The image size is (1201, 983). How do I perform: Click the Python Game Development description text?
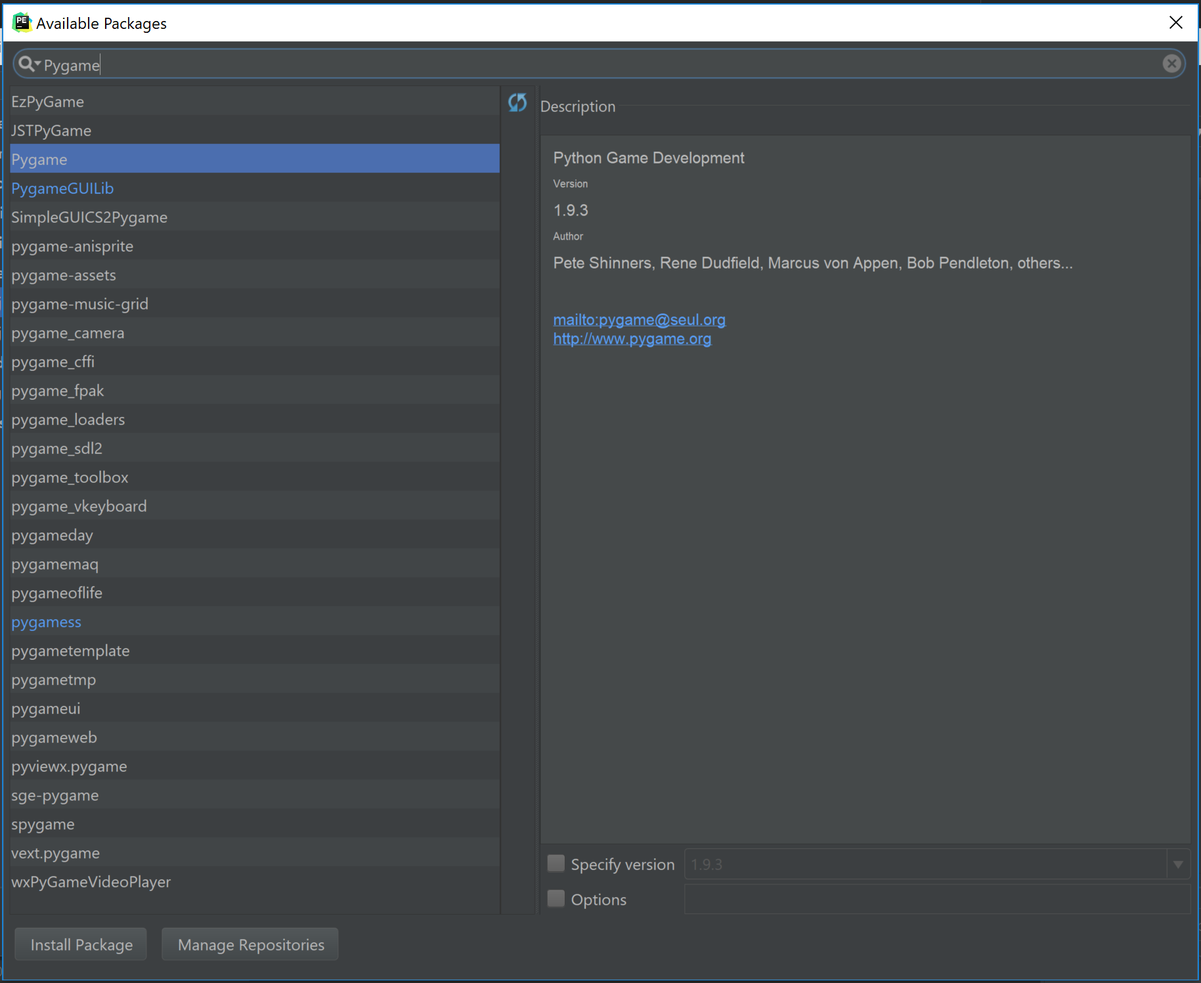(x=649, y=158)
